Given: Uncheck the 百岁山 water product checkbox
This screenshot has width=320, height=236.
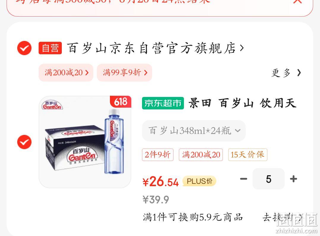Looking at the screenshot, I should [x=24, y=142].
